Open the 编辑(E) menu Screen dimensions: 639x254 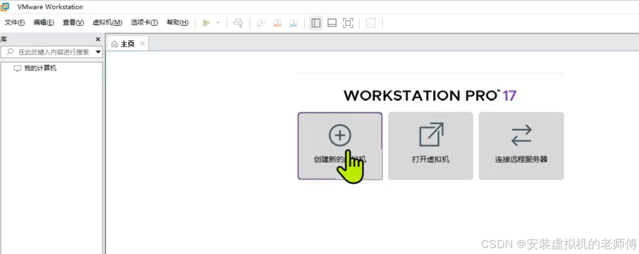(x=43, y=23)
